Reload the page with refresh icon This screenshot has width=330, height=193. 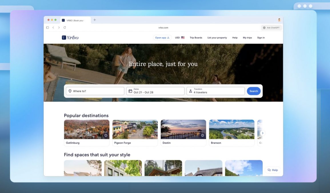coord(65,27)
